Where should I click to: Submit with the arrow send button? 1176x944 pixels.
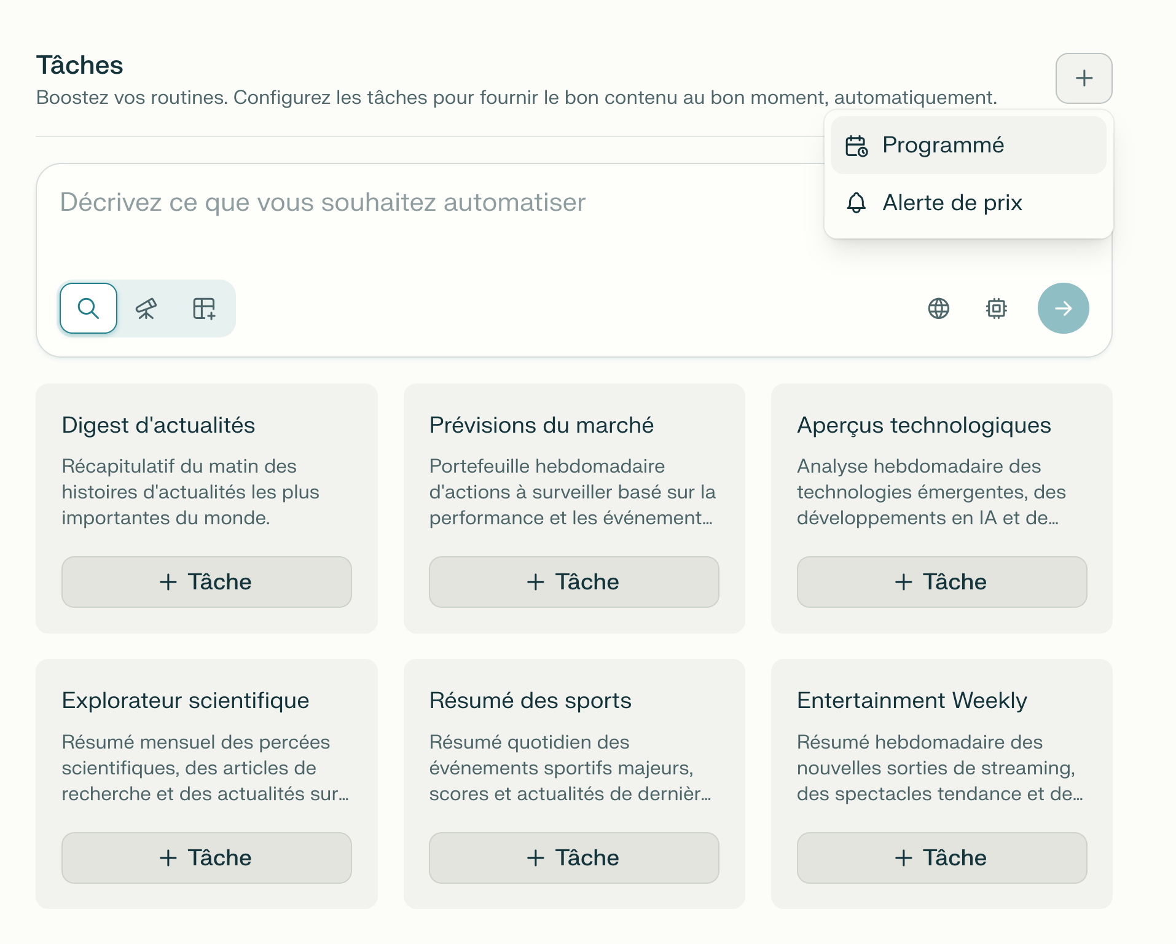tap(1063, 309)
